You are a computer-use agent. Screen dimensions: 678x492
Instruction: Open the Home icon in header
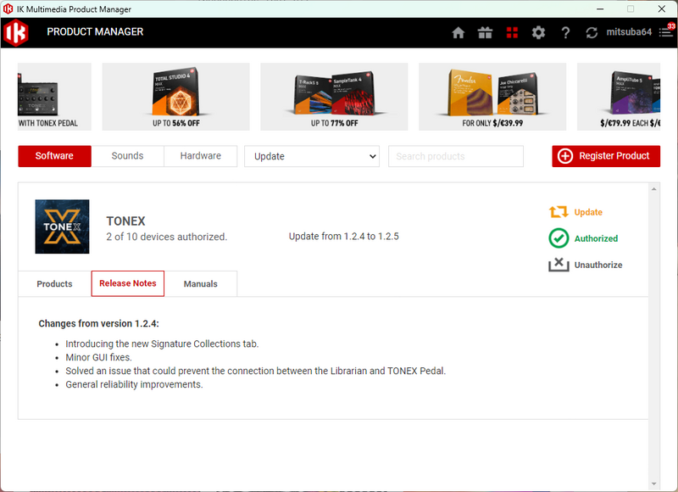click(458, 32)
